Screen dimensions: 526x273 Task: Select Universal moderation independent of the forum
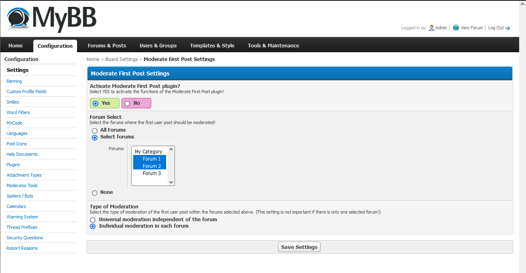pos(93,220)
